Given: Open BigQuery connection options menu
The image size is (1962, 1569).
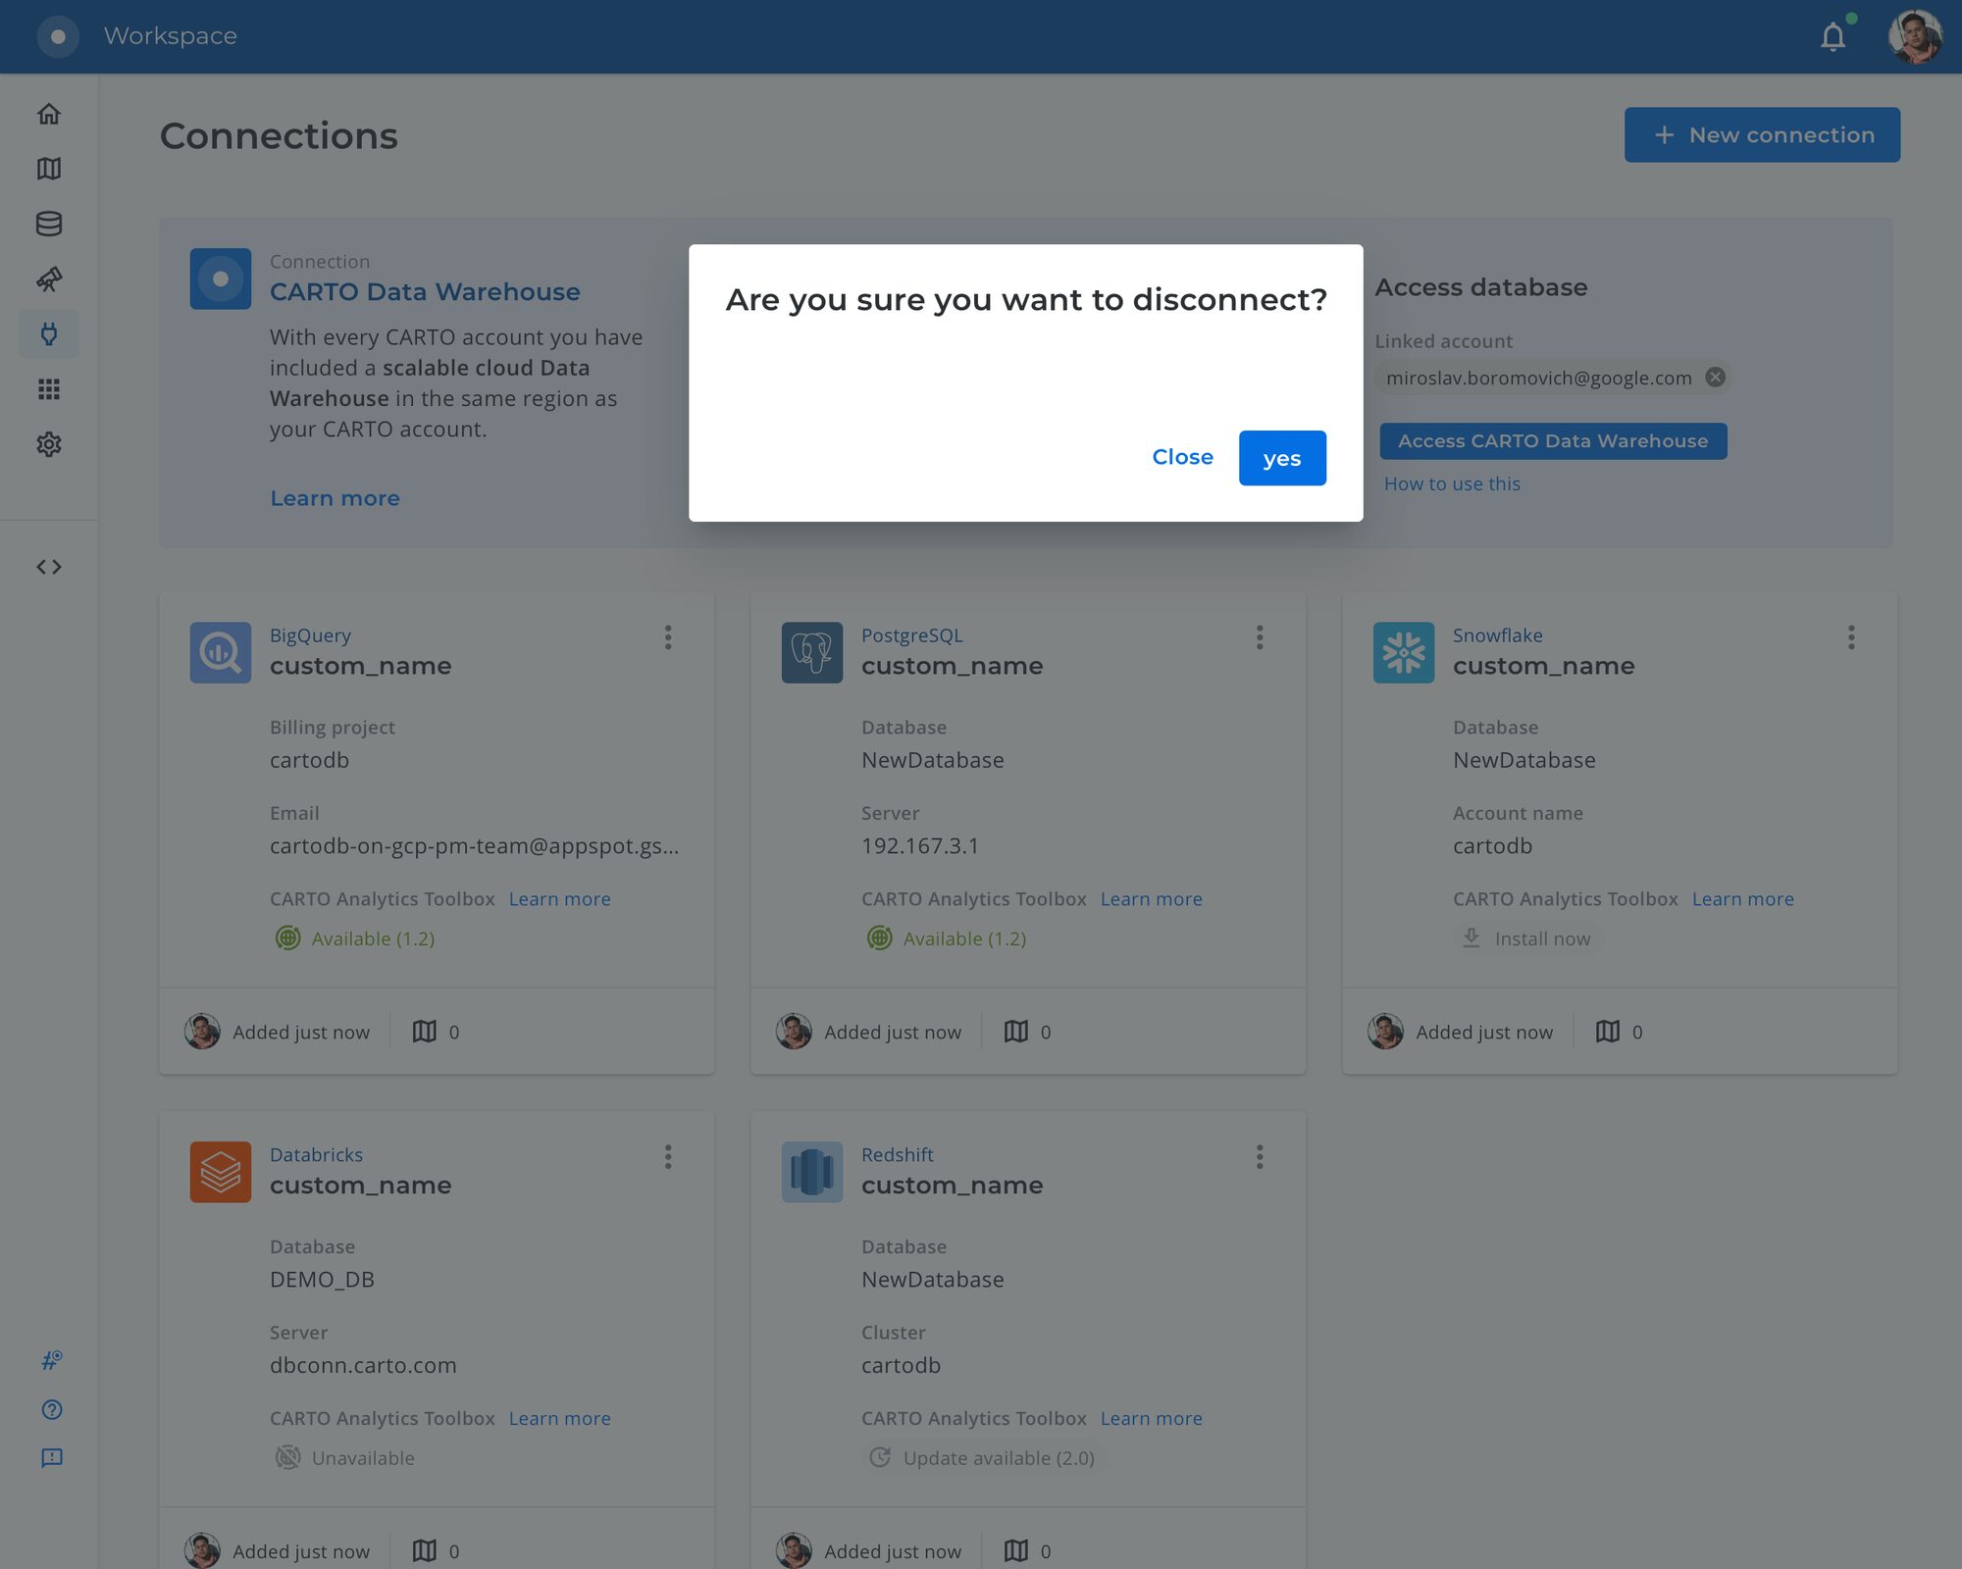Looking at the screenshot, I should click(668, 637).
